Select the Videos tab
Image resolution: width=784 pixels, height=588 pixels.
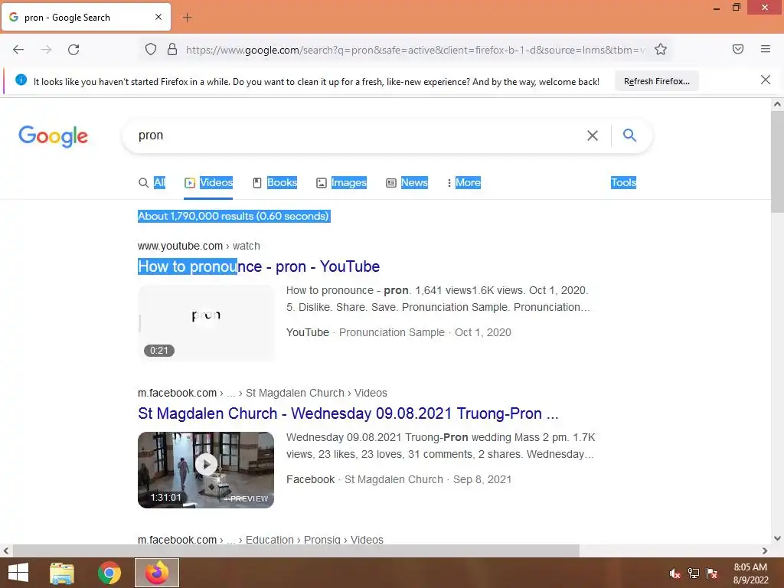208,183
